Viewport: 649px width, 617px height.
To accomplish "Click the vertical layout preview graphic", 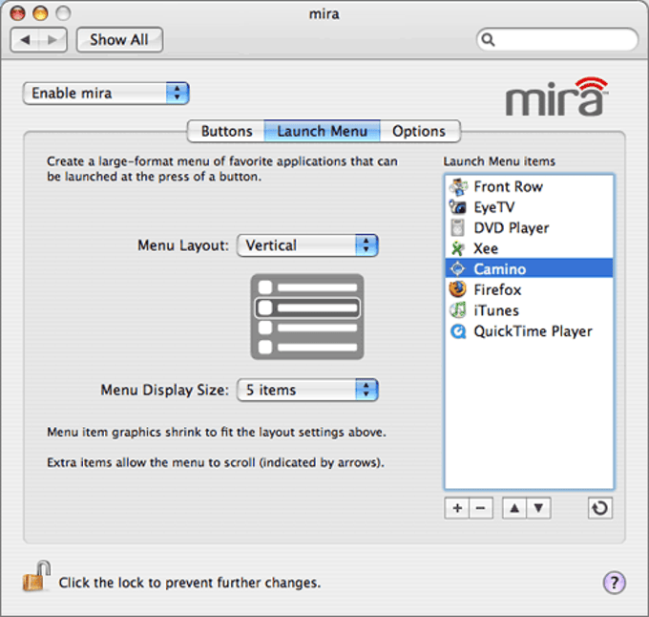I will point(307,317).
